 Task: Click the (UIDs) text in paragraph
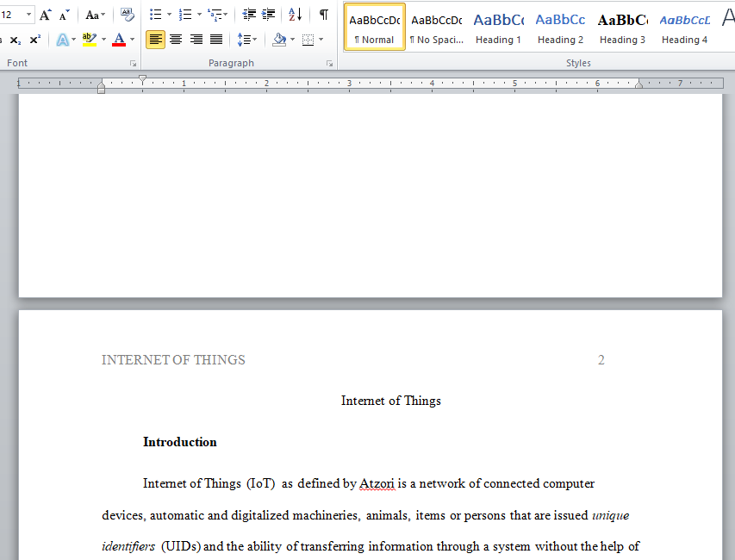coord(181,546)
